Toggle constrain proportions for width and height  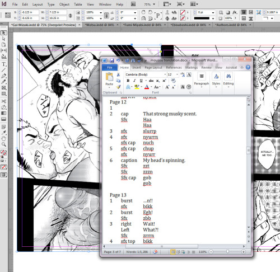(x=71, y=16)
